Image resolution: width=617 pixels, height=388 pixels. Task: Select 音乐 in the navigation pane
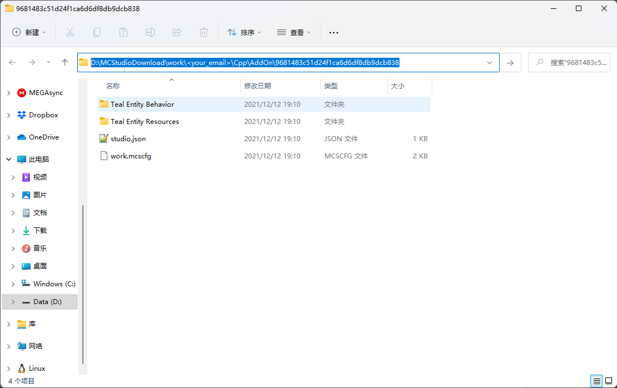40,248
